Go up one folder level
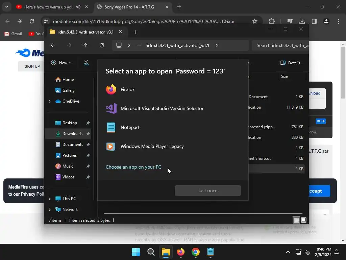The width and height of the screenshot is (346, 260). [85, 45]
